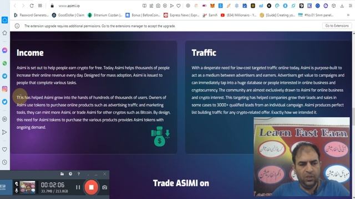Open Twitter in the sidebar

(4, 102)
